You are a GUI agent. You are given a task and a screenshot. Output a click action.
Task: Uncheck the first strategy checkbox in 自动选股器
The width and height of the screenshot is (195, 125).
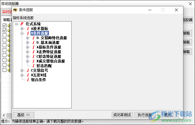4,26
